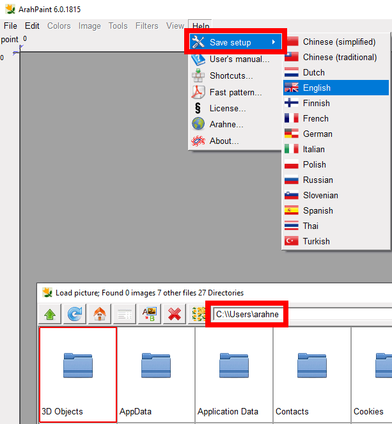Open the File menu

(10, 26)
